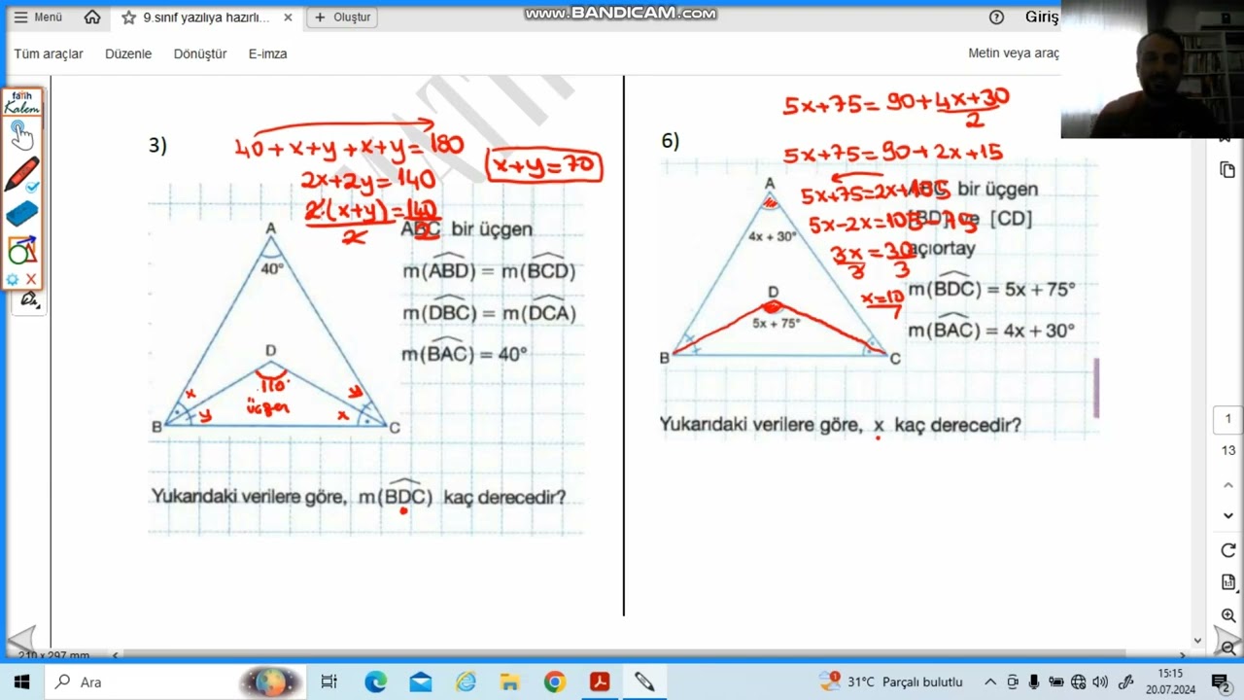Go to next page with down chevron

(1227, 516)
